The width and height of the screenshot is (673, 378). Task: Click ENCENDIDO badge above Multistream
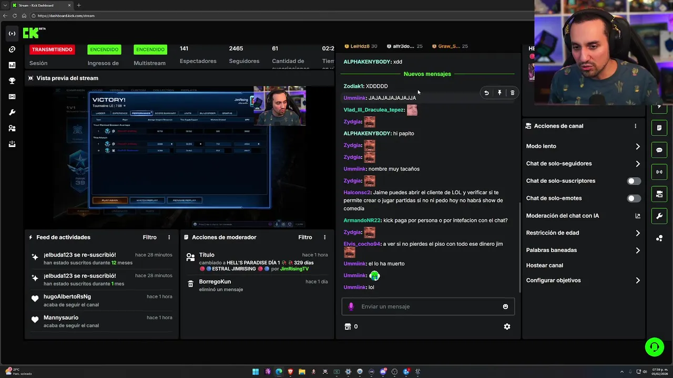coord(150,49)
